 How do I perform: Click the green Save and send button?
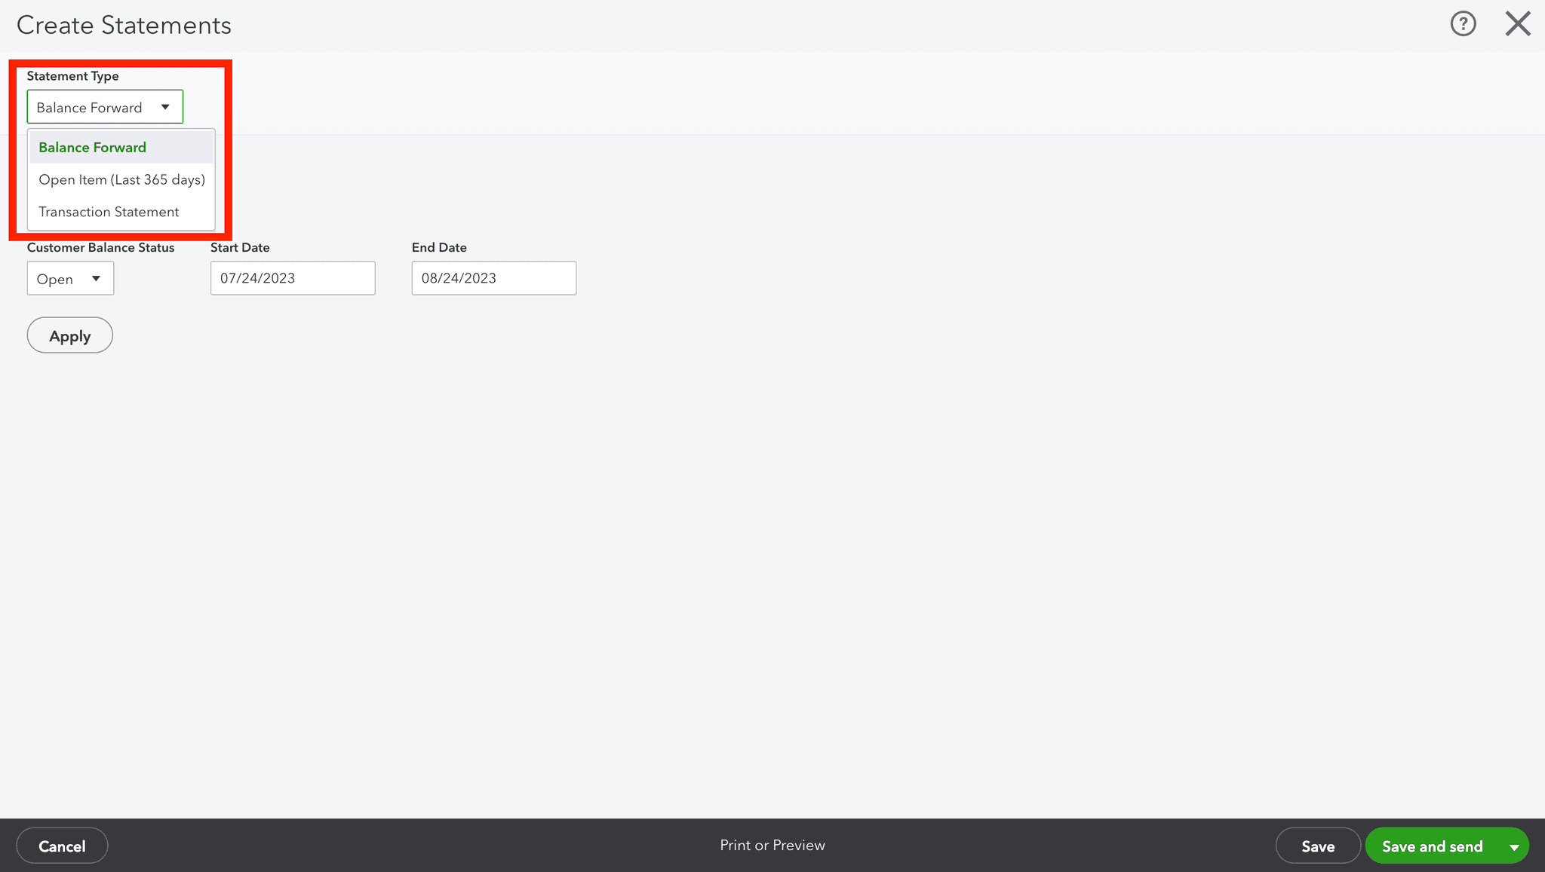pos(1433,846)
